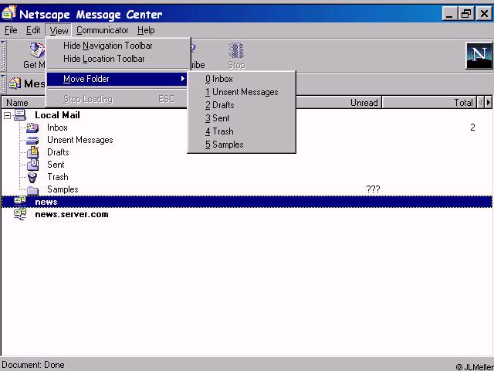Select the Drafts folder label

[58, 152]
